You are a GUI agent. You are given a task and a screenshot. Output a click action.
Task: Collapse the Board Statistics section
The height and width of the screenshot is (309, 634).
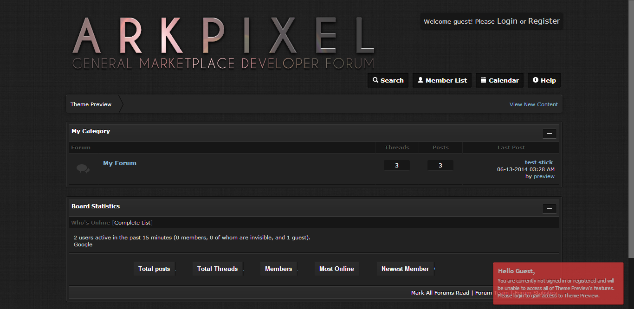(550, 209)
